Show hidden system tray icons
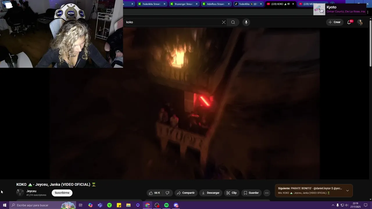The image size is (372, 209). tap(333, 205)
